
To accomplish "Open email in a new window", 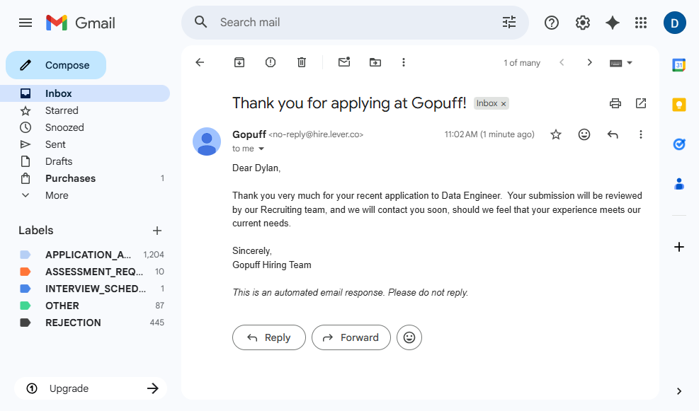I will pyautogui.click(x=641, y=103).
